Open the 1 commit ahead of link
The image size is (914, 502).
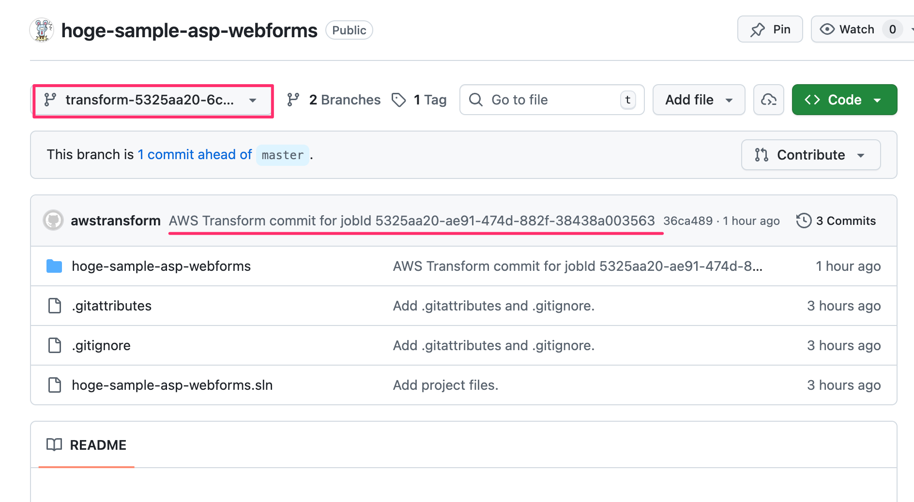(195, 155)
